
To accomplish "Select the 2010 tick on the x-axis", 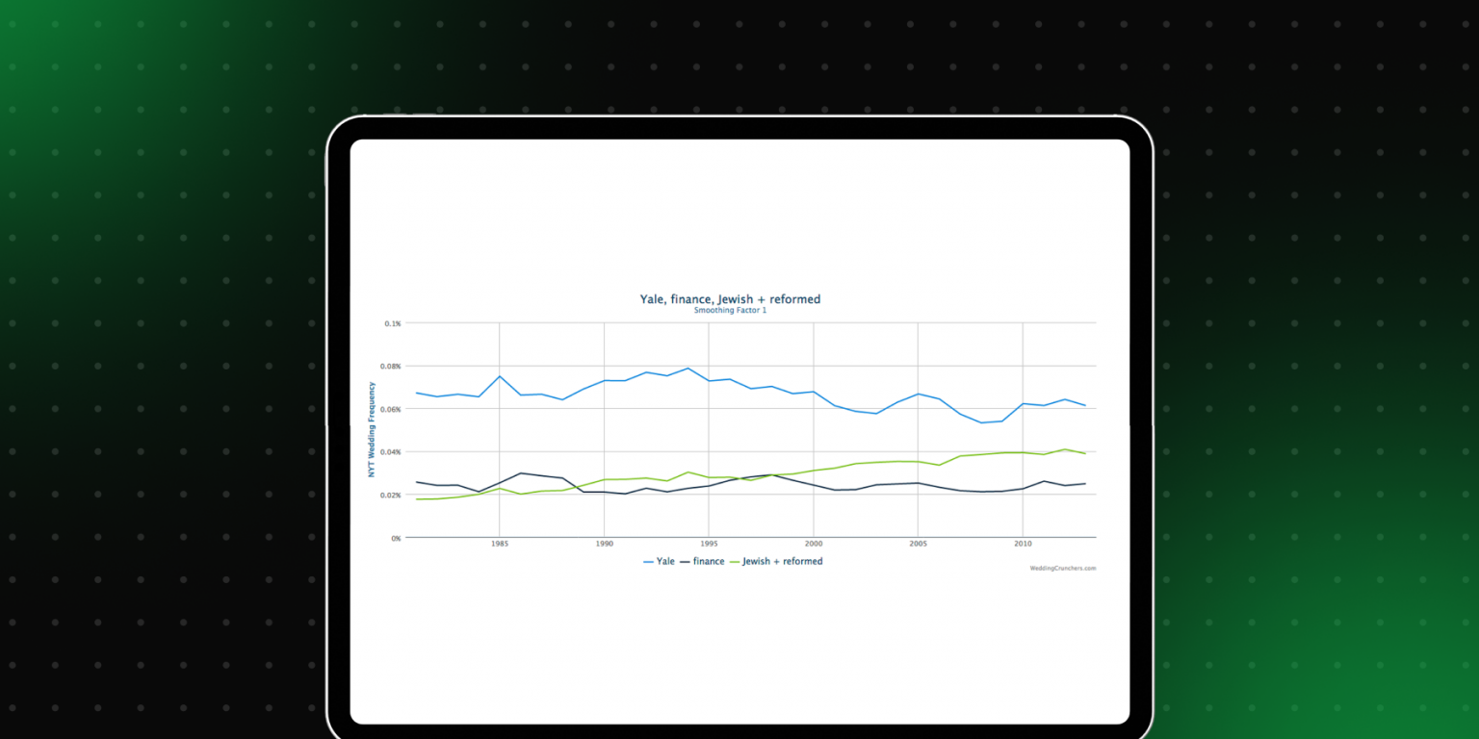I will (1022, 544).
